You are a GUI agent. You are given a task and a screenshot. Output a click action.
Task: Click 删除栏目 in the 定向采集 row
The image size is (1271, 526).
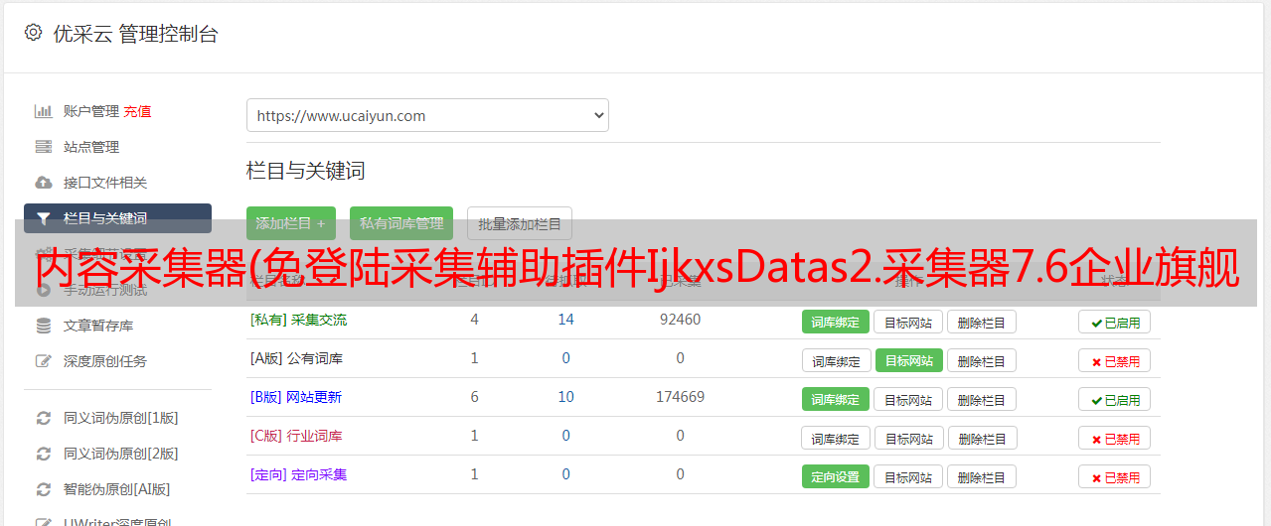(982, 476)
